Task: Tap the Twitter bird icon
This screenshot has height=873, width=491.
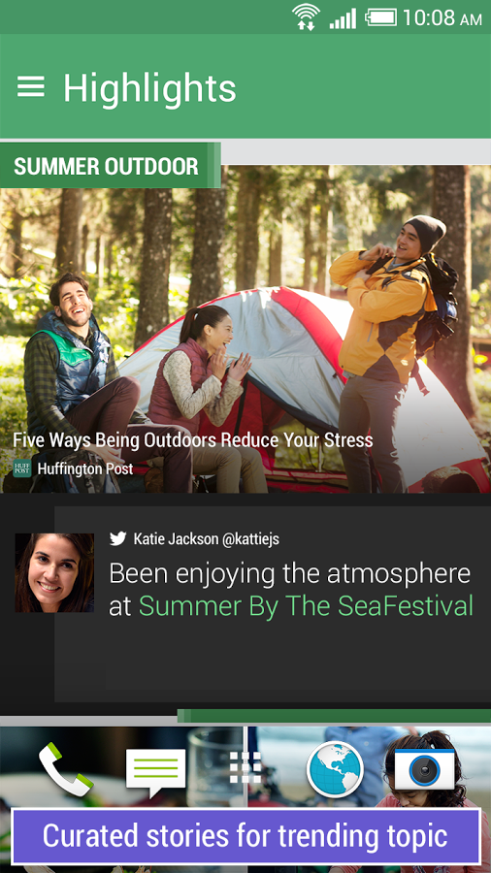Action: [118, 538]
